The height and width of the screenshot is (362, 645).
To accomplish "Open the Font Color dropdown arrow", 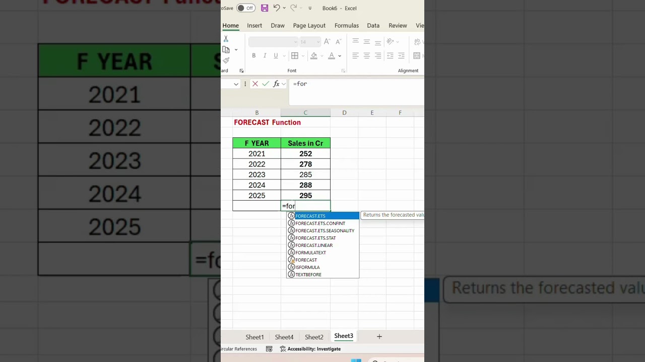I will (x=340, y=56).
